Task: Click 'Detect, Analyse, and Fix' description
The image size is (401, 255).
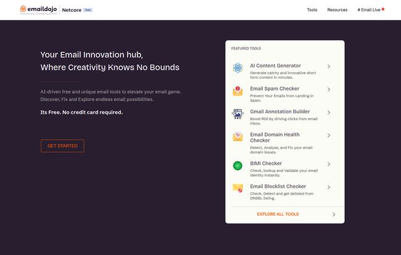Action: [x=281, y=150]
